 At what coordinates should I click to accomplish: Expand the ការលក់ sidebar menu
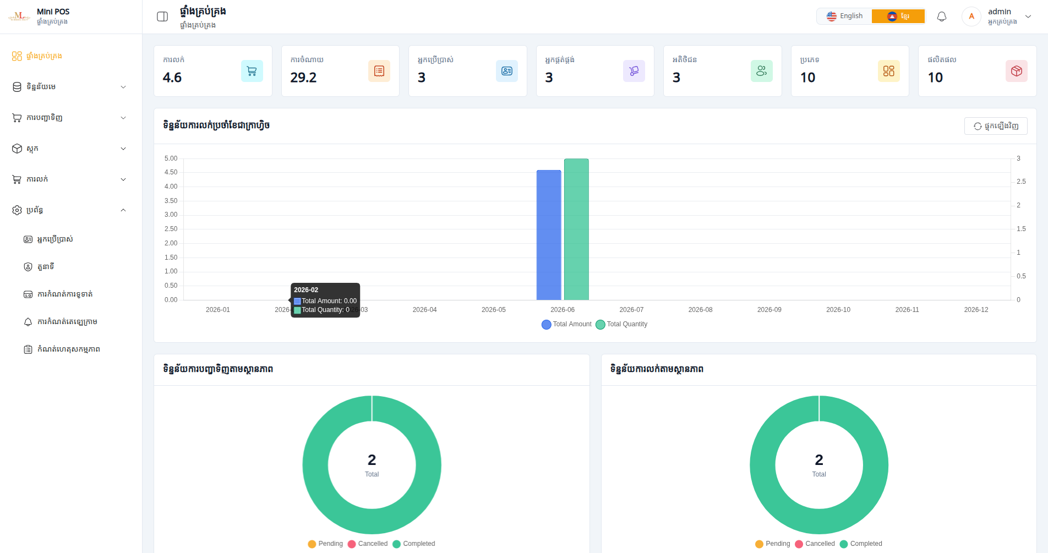point(71,179)
